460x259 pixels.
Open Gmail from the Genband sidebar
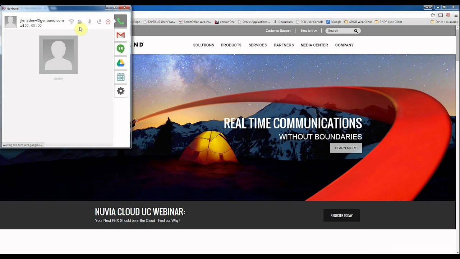coord(121,35)
